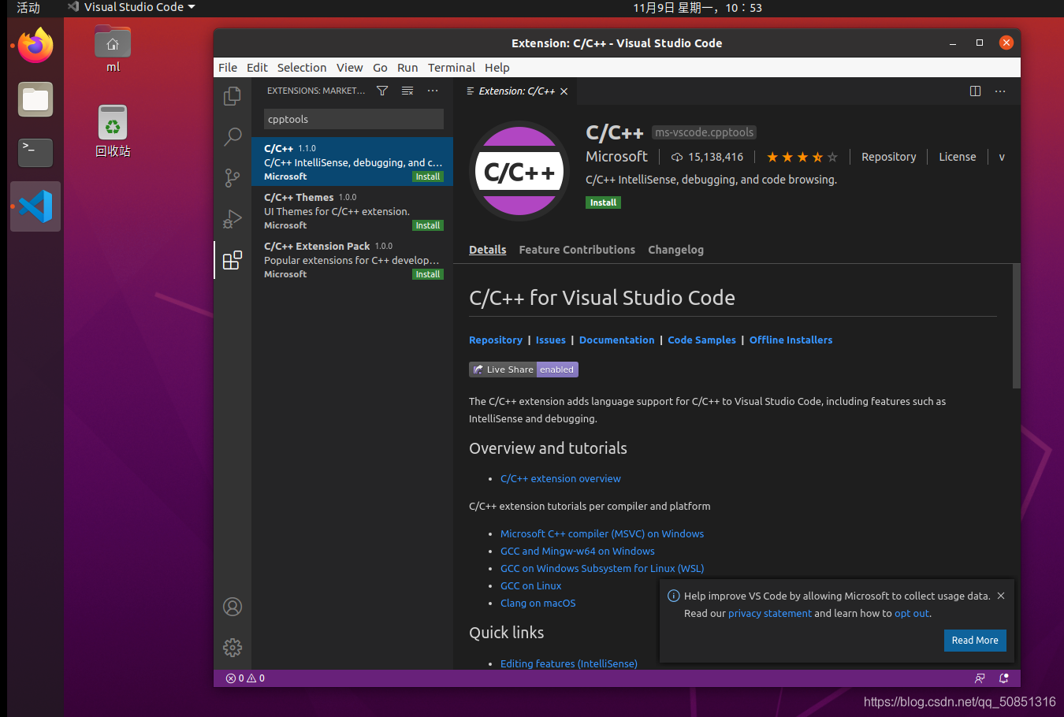1064x717 pixels.
Task: Open C/C++ extension overview link
Action: (560, 479)
